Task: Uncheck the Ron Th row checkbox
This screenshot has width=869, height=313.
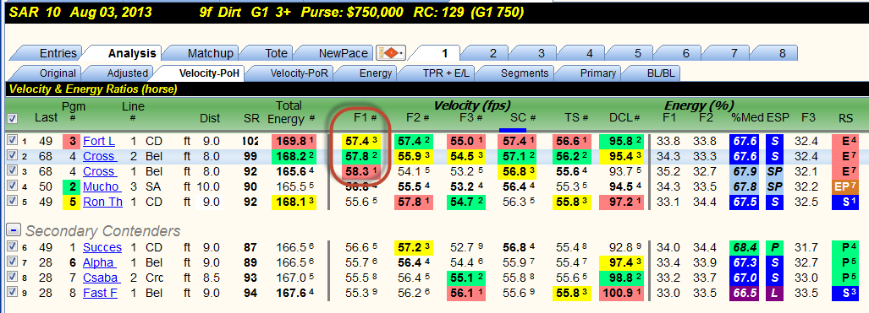Action: (x=11, y=202)
